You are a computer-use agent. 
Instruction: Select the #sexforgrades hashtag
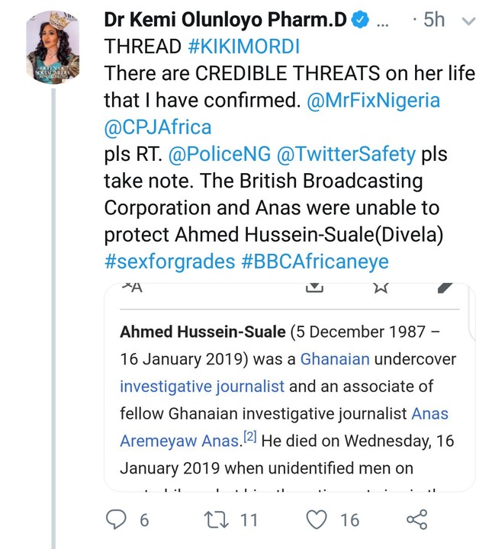(166, 262)
